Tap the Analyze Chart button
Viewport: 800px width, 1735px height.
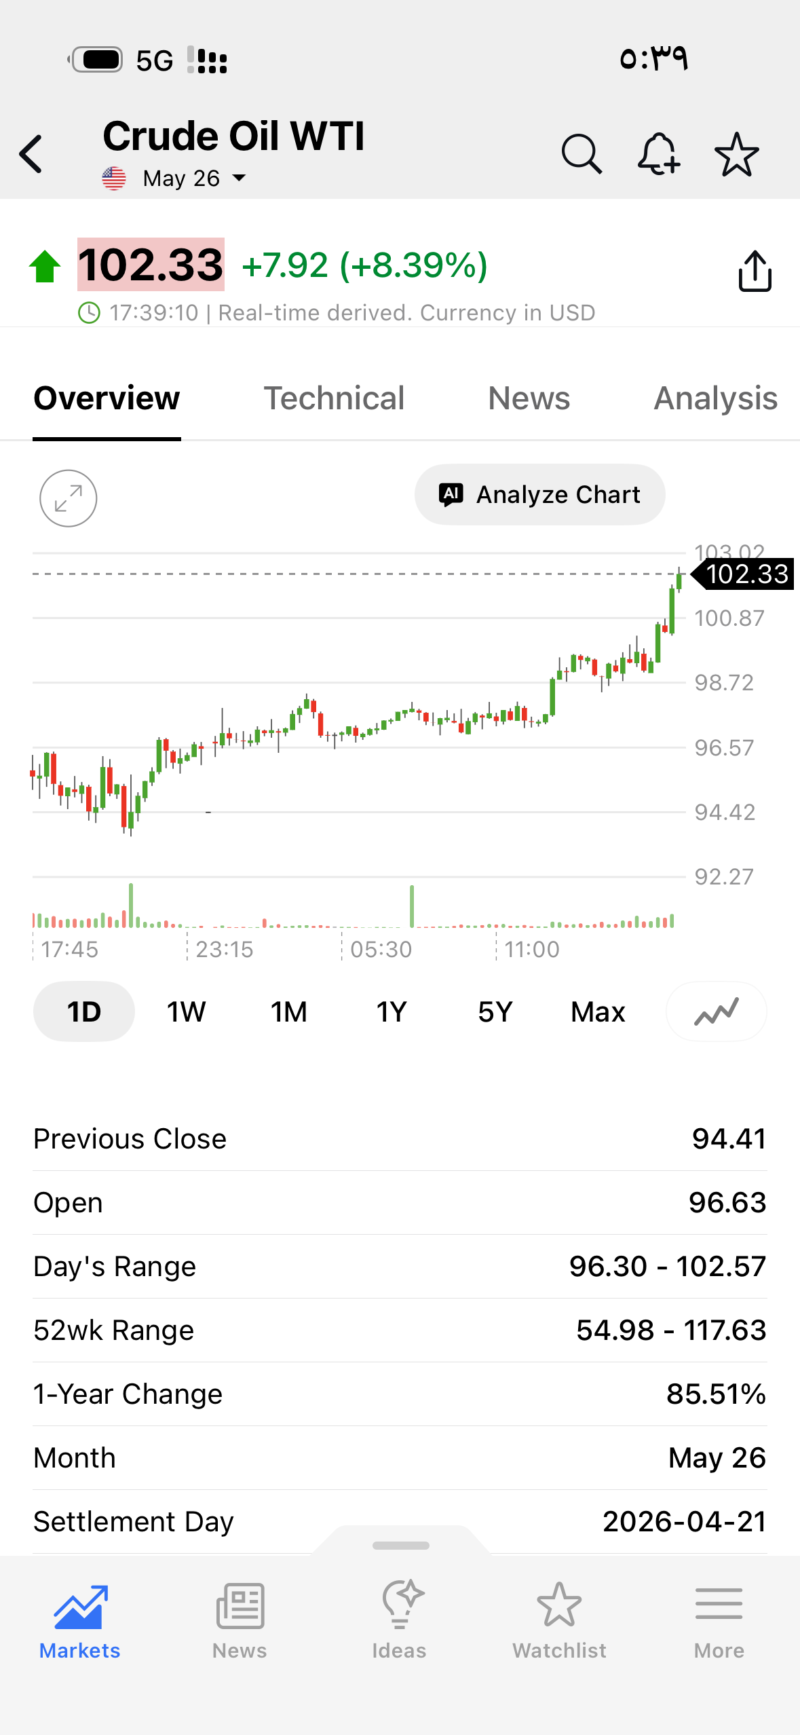[x=540, y=494]
